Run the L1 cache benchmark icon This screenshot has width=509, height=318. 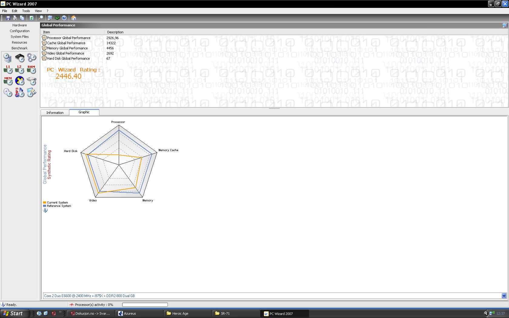coord(8,69)
